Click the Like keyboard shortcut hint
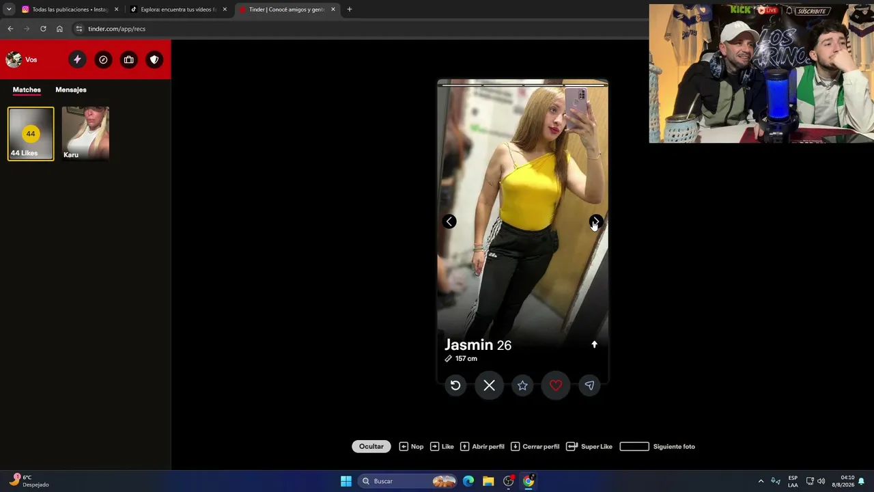The image size is (874, 492). (x=442, y=446)
